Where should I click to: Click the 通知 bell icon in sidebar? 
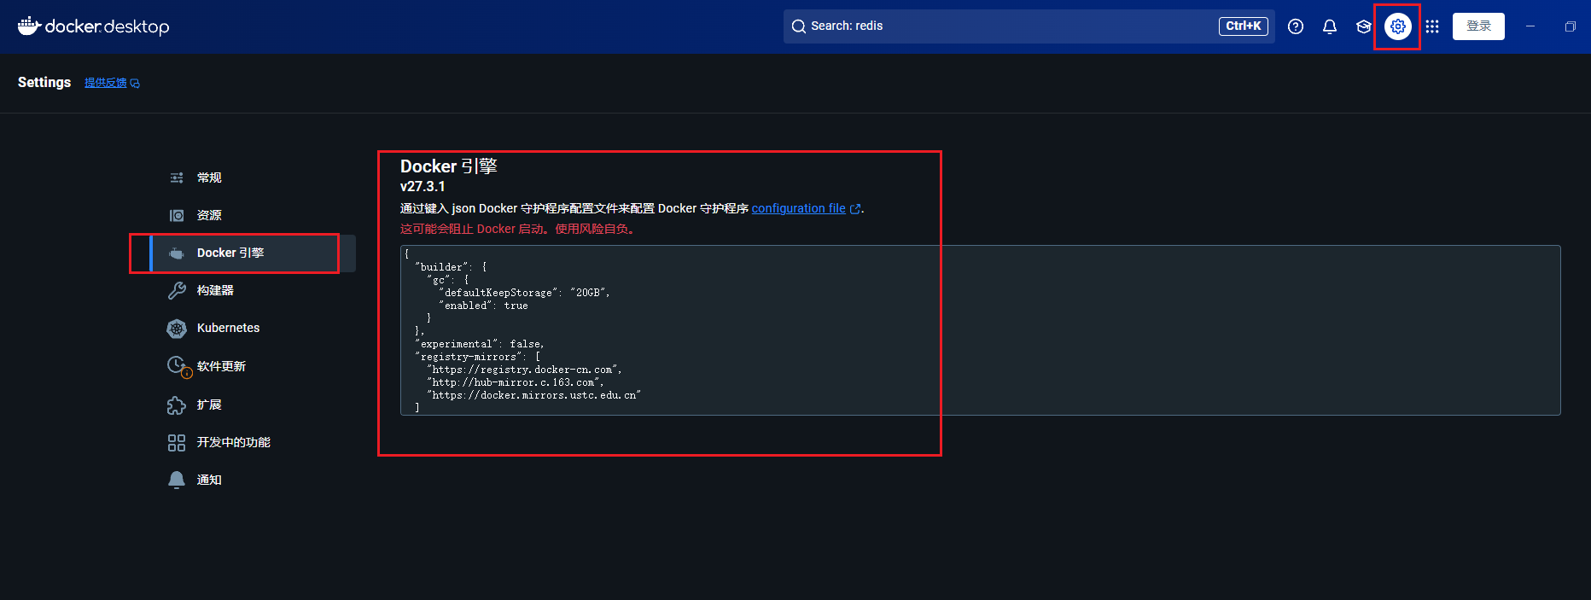click(x=177, y=480)
